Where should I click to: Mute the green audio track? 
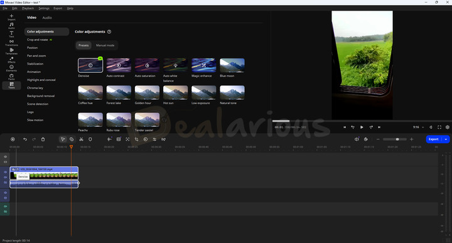[x=5, y=207]
